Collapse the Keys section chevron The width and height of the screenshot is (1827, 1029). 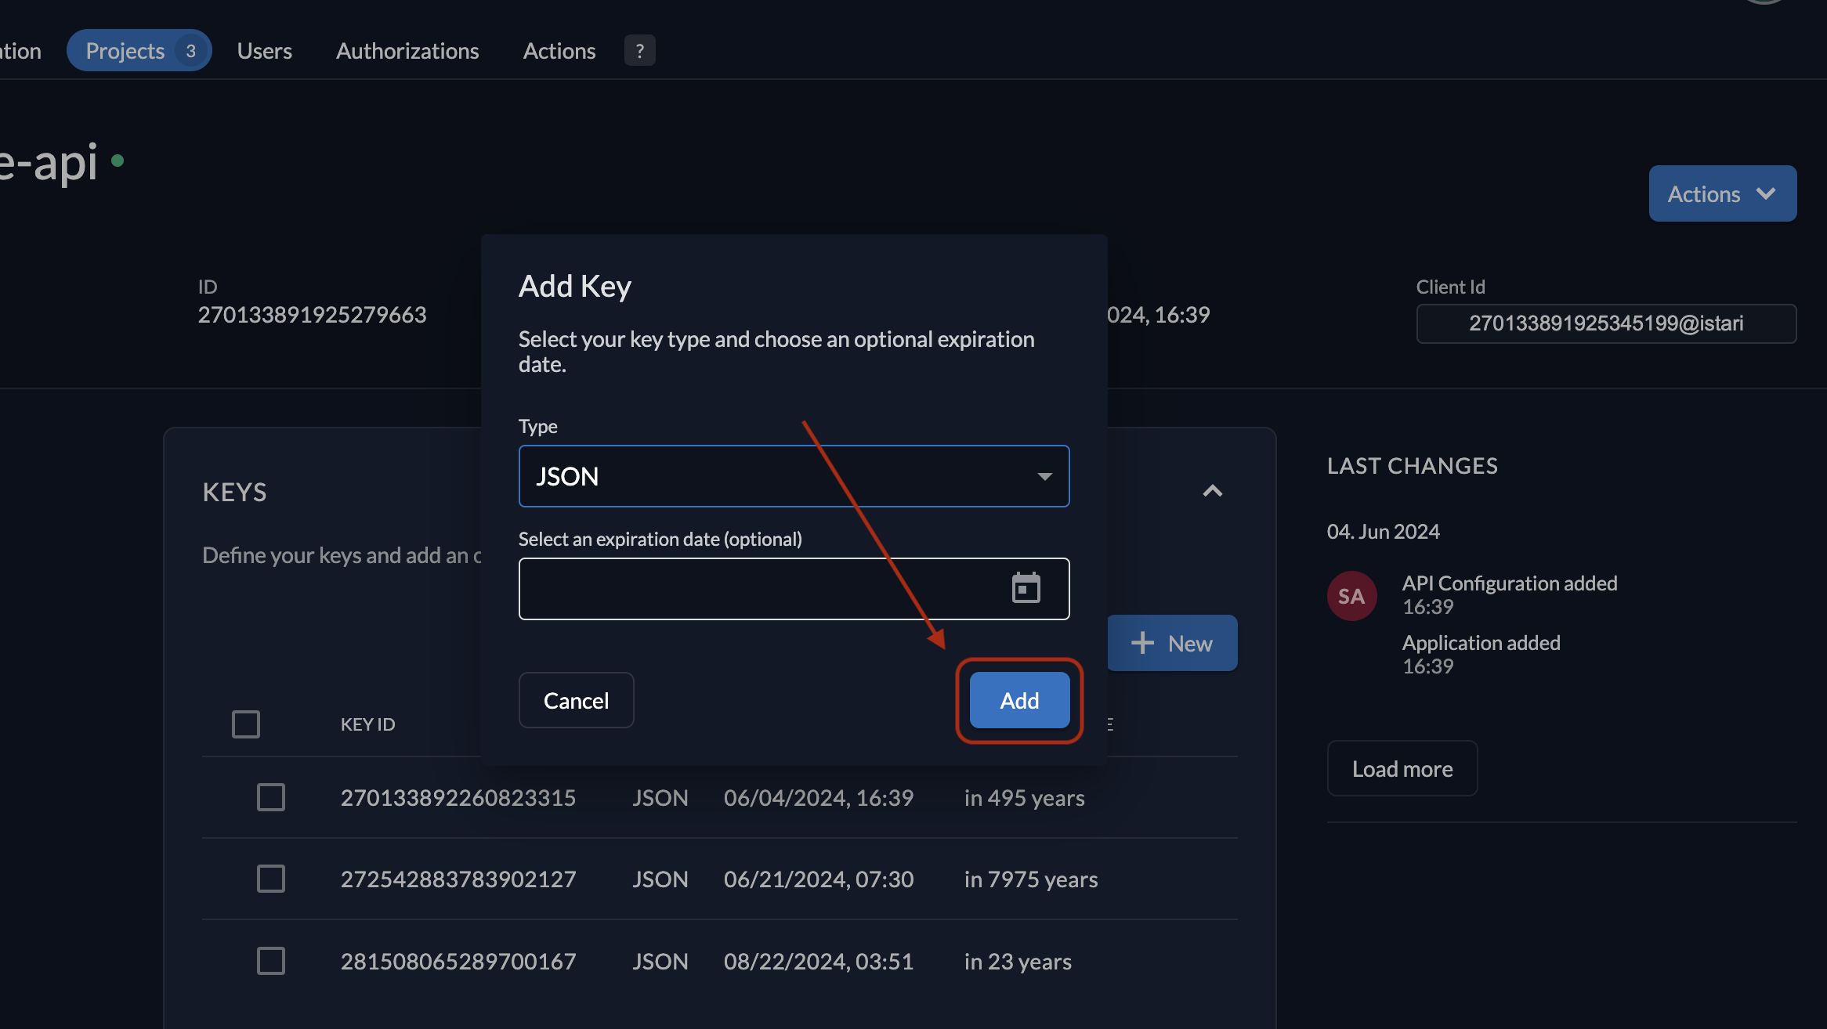coord(1212,491)
